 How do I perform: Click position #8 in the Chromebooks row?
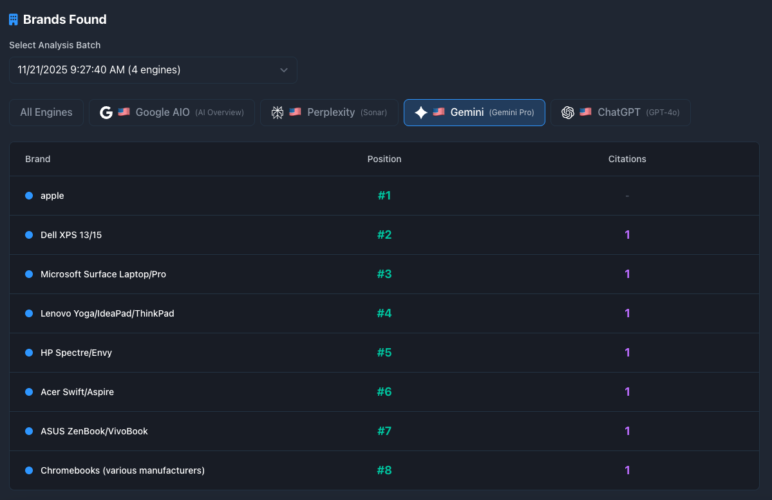tap(384, 470)
